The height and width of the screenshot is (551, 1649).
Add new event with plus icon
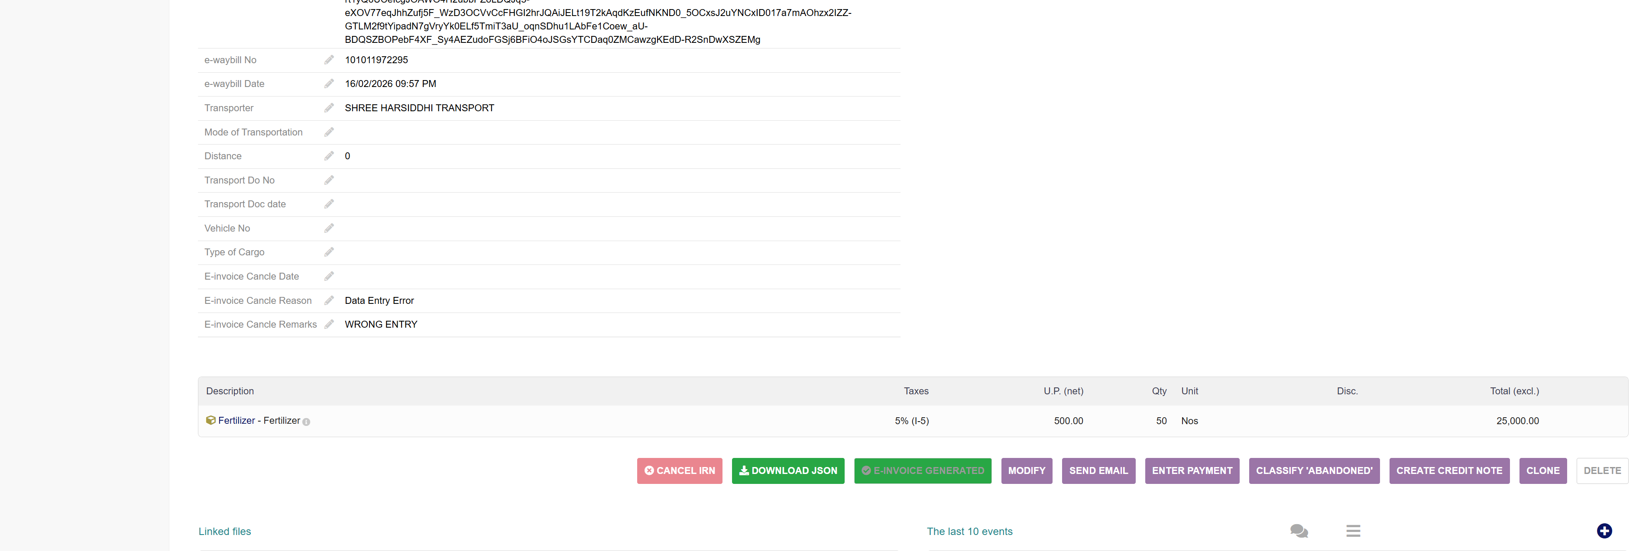tap(1604, 531)
